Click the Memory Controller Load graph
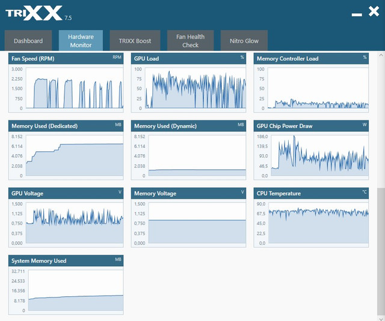 tap(318, 88)
